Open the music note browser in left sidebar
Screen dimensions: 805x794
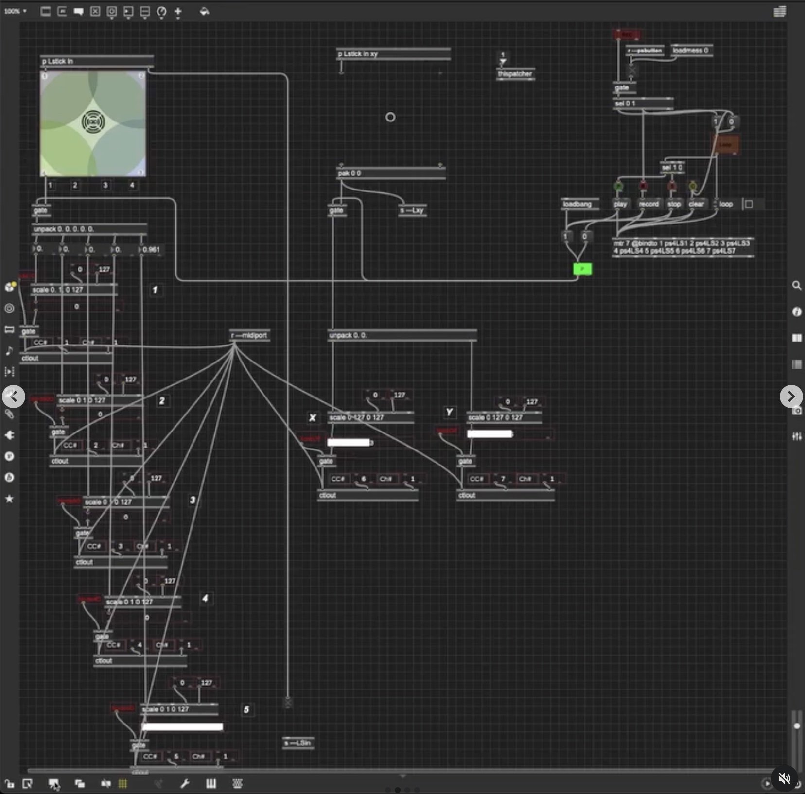[9, 350]
